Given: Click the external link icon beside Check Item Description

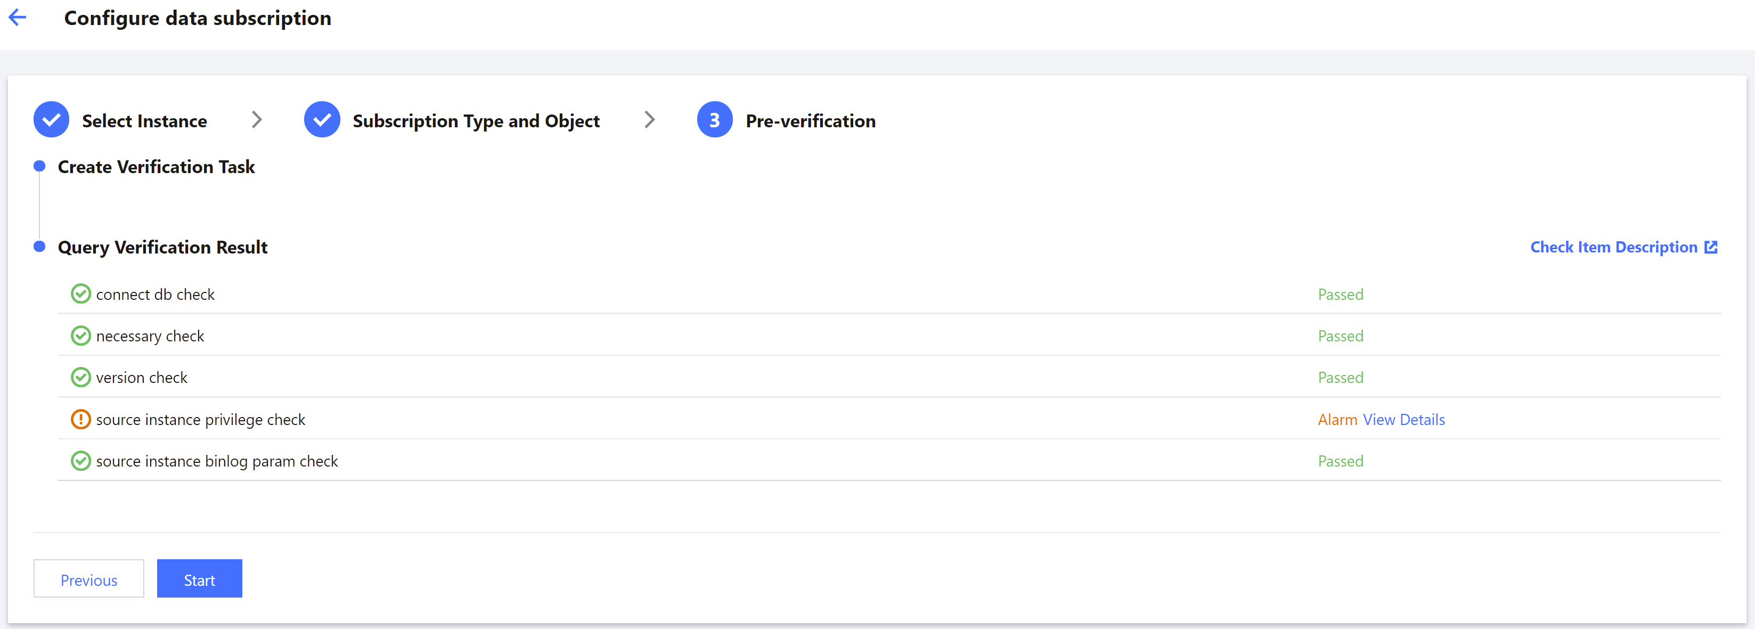Looking at the screenshot, I should pos(1711,247).
